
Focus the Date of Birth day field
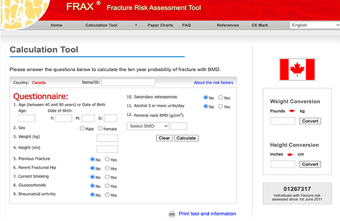[x=111, y=118]
